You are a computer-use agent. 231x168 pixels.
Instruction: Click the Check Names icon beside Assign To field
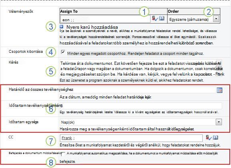click(155, 18)
